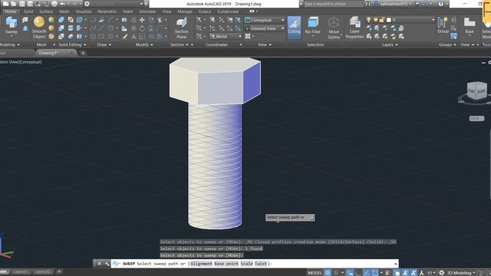
Task: Close the command line with X button
Action: 99,264
